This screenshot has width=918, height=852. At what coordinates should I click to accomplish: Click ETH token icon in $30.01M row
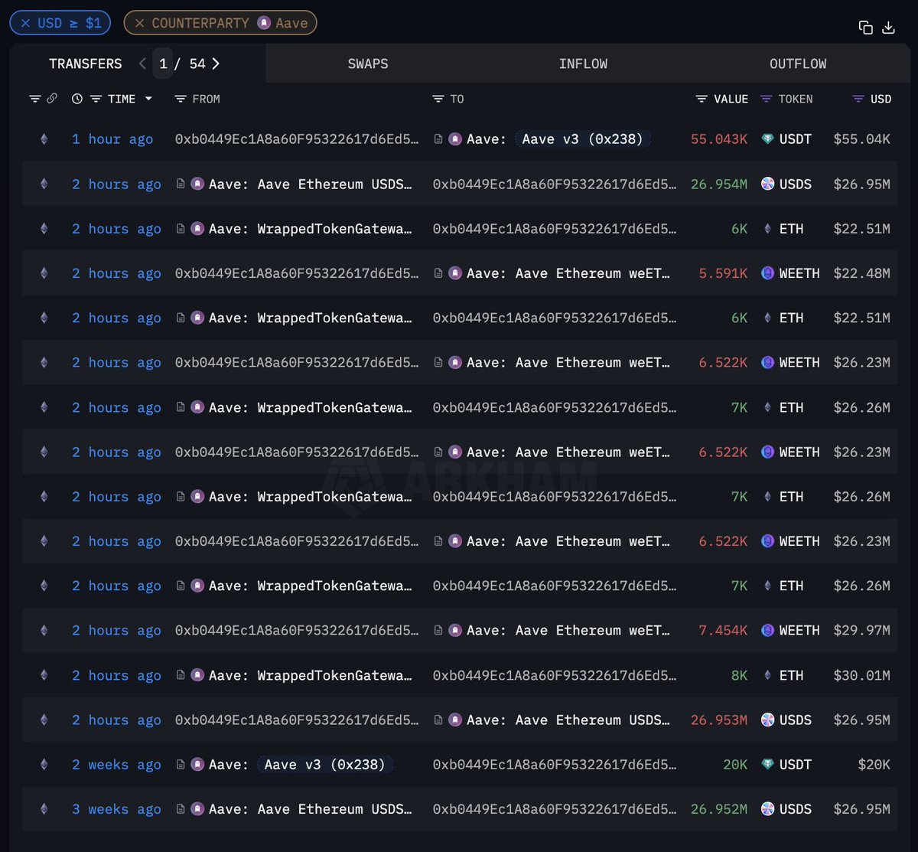pyautogui.click(x=767, y=675)
